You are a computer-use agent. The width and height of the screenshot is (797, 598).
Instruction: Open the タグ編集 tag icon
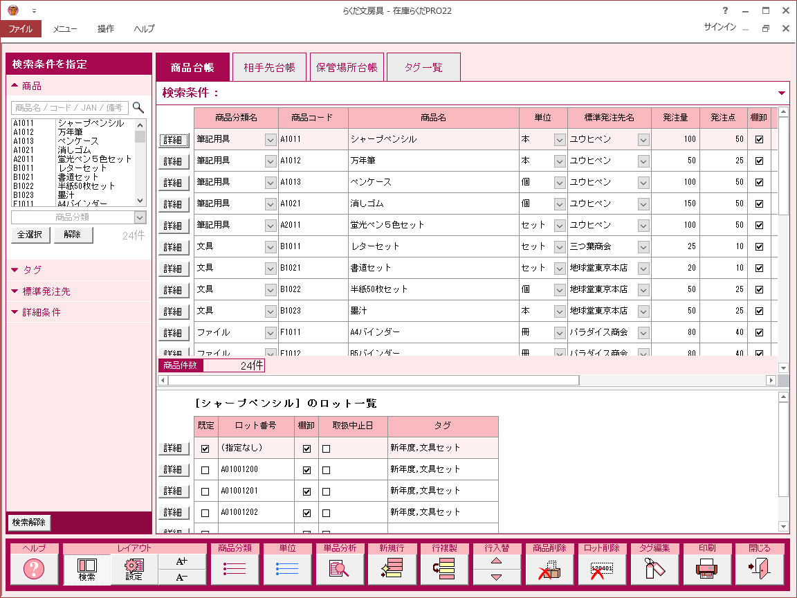tap(654, 568)
